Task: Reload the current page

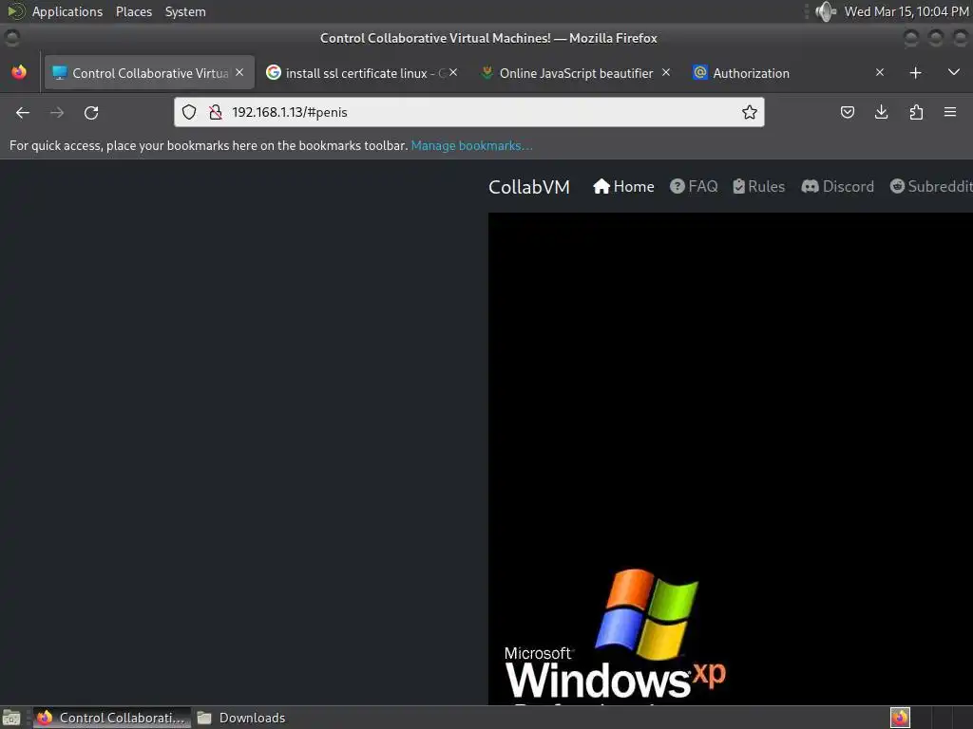Action: pyautogui.click(x=91, y=112)
